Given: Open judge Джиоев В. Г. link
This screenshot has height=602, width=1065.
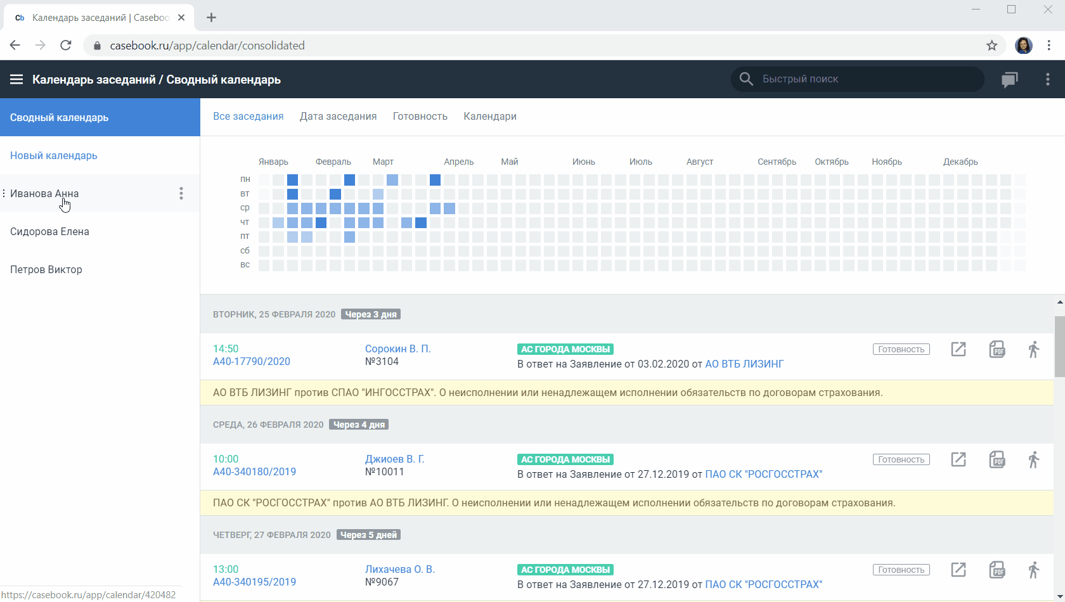Looking at the screenshot, I should (x=395, y=459).
